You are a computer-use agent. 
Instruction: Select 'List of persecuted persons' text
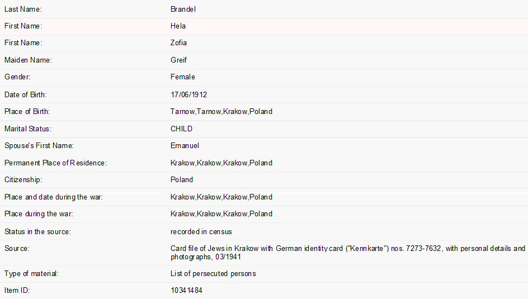[213, 273]
